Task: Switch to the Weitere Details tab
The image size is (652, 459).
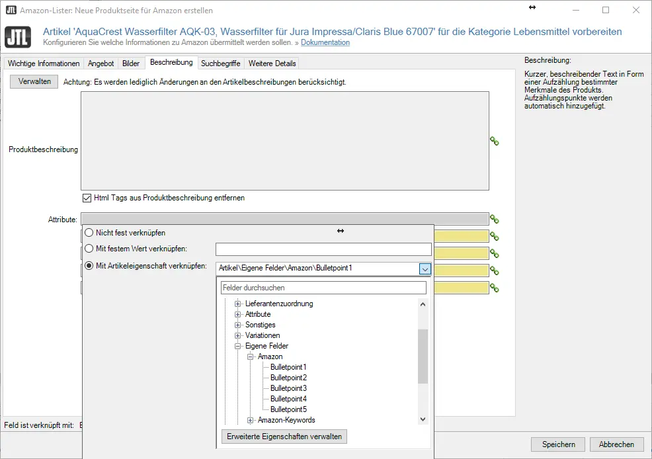Action: [x=272, y=63]
